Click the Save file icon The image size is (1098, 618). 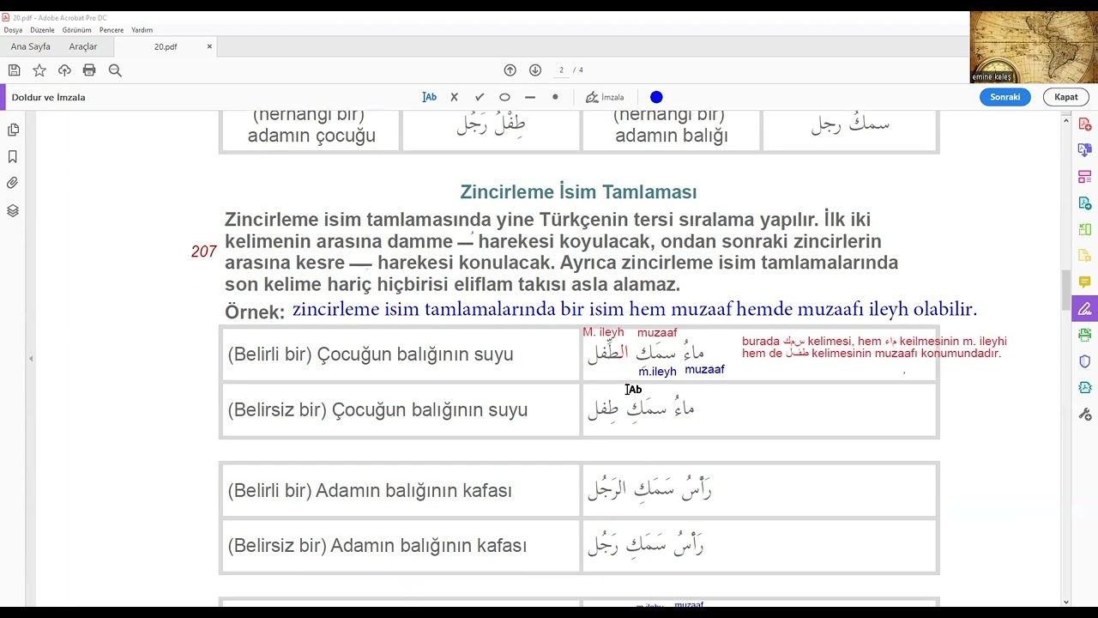pos(14,70)
